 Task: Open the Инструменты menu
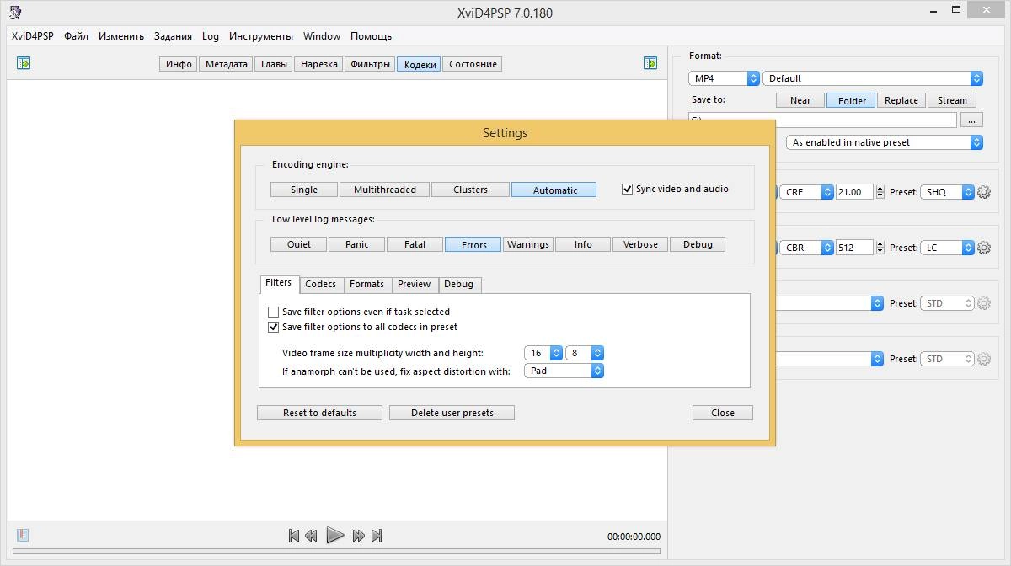pyautogui.click(x=261, y=36)
